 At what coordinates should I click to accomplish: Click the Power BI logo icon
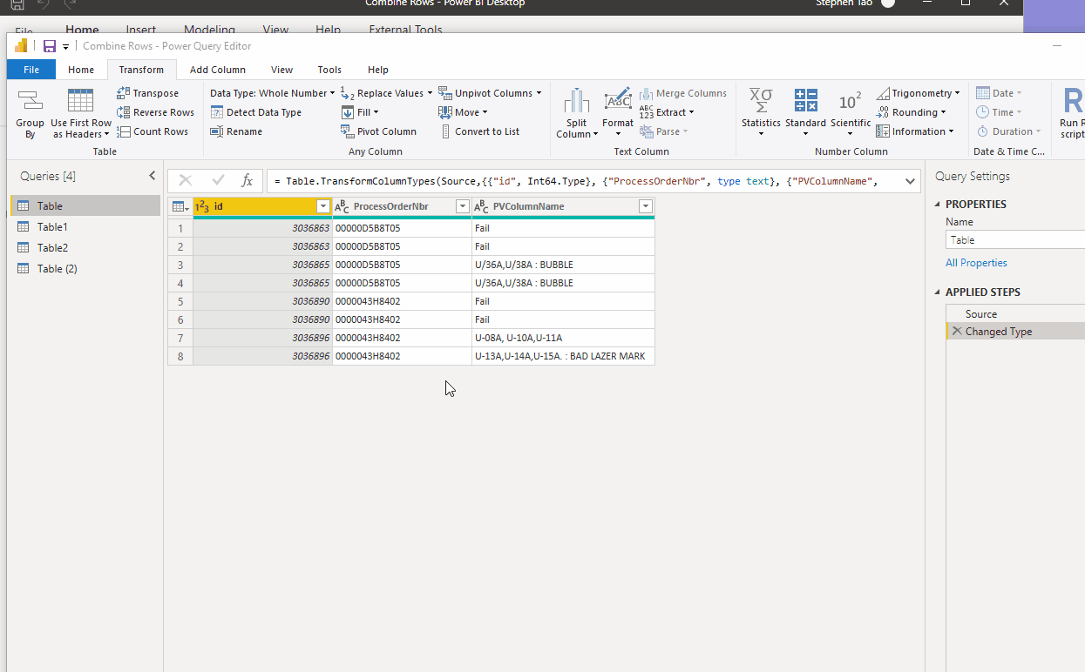[x=22, y=46]
